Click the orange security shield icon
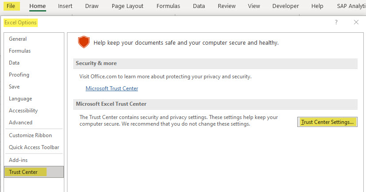The width and height of the screenshot is (366, 192). pos(84,42)
